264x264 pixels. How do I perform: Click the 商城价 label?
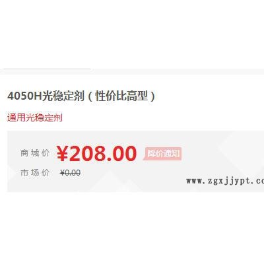pos(35,153)
